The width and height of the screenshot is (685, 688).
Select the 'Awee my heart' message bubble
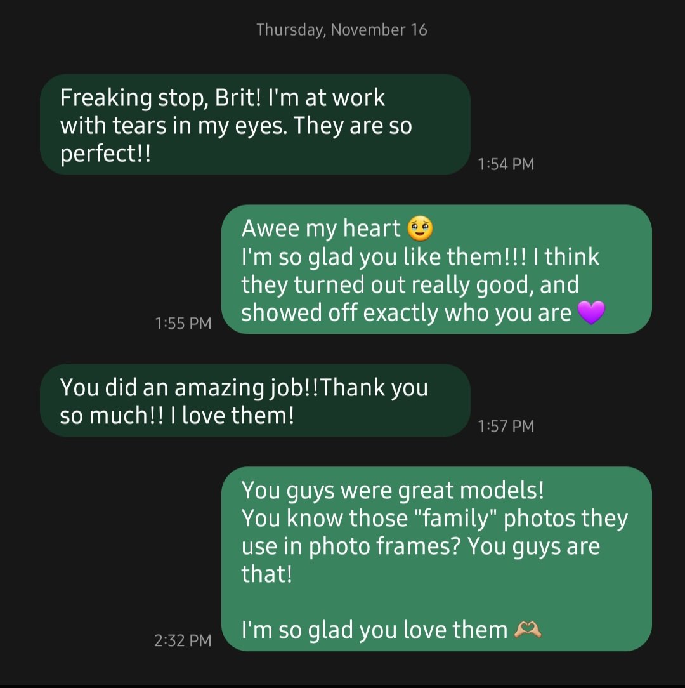pyautogui.click(x=436, y=269)
